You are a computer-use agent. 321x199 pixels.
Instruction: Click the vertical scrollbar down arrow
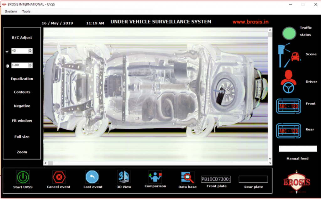(x=270, y=159)
